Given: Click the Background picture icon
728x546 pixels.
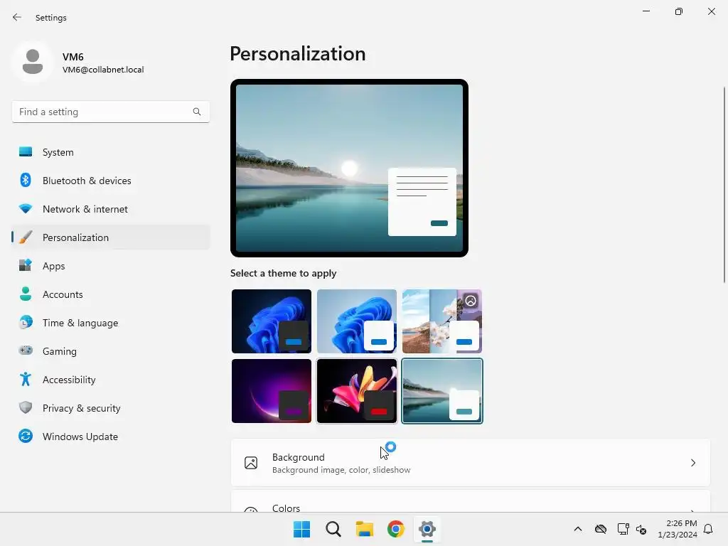Looking at the screenshot, I should point(251,463).
